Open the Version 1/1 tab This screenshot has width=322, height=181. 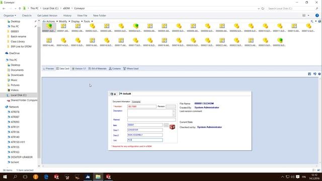79,68
